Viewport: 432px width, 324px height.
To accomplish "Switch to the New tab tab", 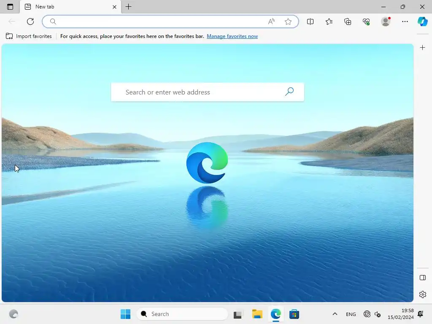I will coord(70,7).
